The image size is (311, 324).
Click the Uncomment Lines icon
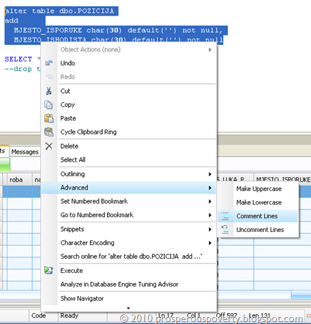tap(225, 229)
